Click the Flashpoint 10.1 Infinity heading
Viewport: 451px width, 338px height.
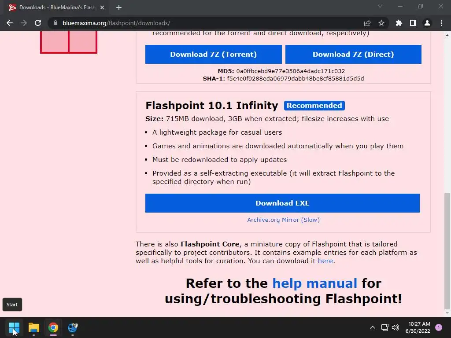(212, 106)
